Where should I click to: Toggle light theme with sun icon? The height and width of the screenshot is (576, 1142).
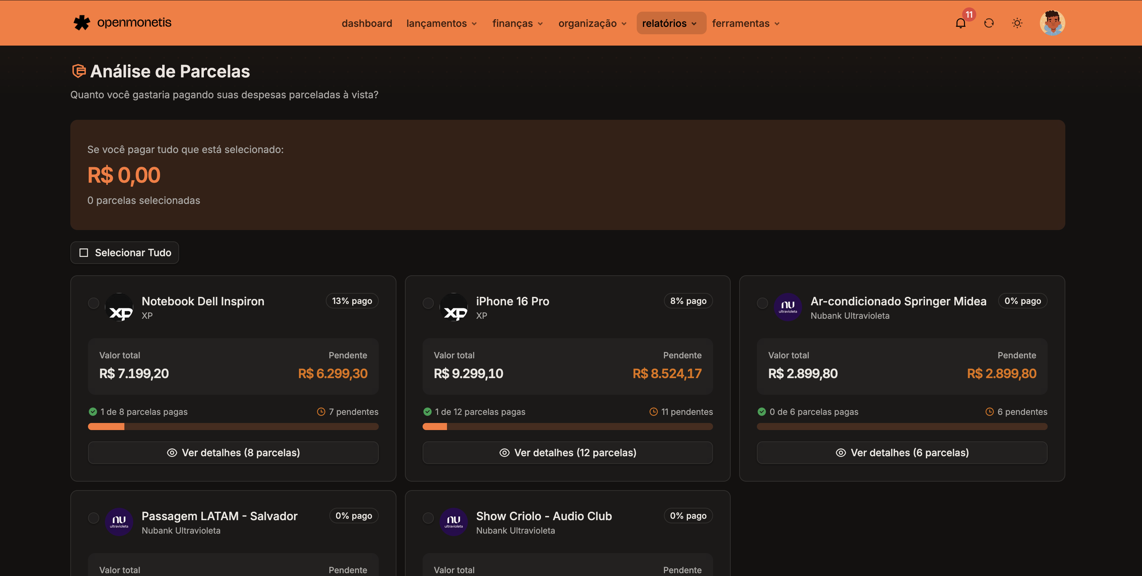1017,23
